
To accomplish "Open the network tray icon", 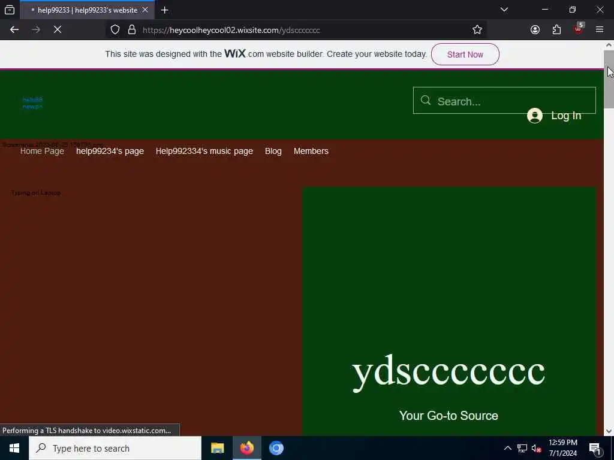I will pyautogui.click(x=522, y=448).
